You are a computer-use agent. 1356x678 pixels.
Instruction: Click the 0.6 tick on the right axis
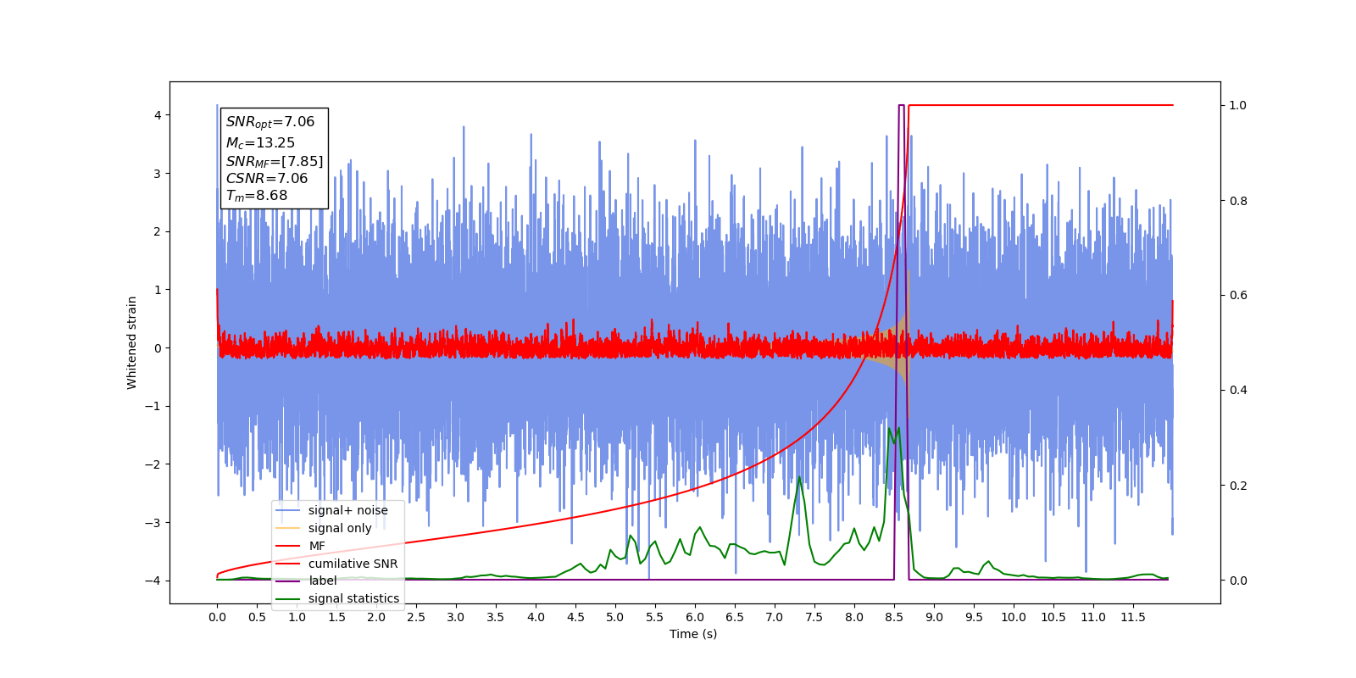tap(1238, 296)
